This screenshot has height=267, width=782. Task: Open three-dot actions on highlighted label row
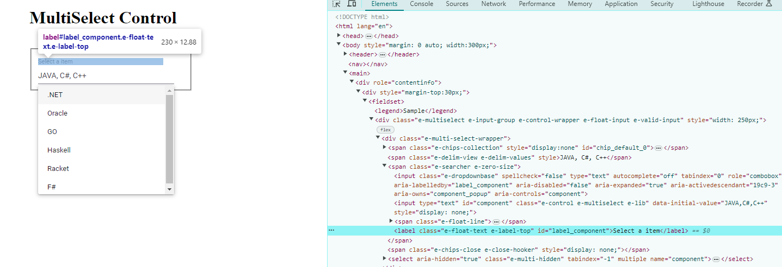tap(331, 231)
